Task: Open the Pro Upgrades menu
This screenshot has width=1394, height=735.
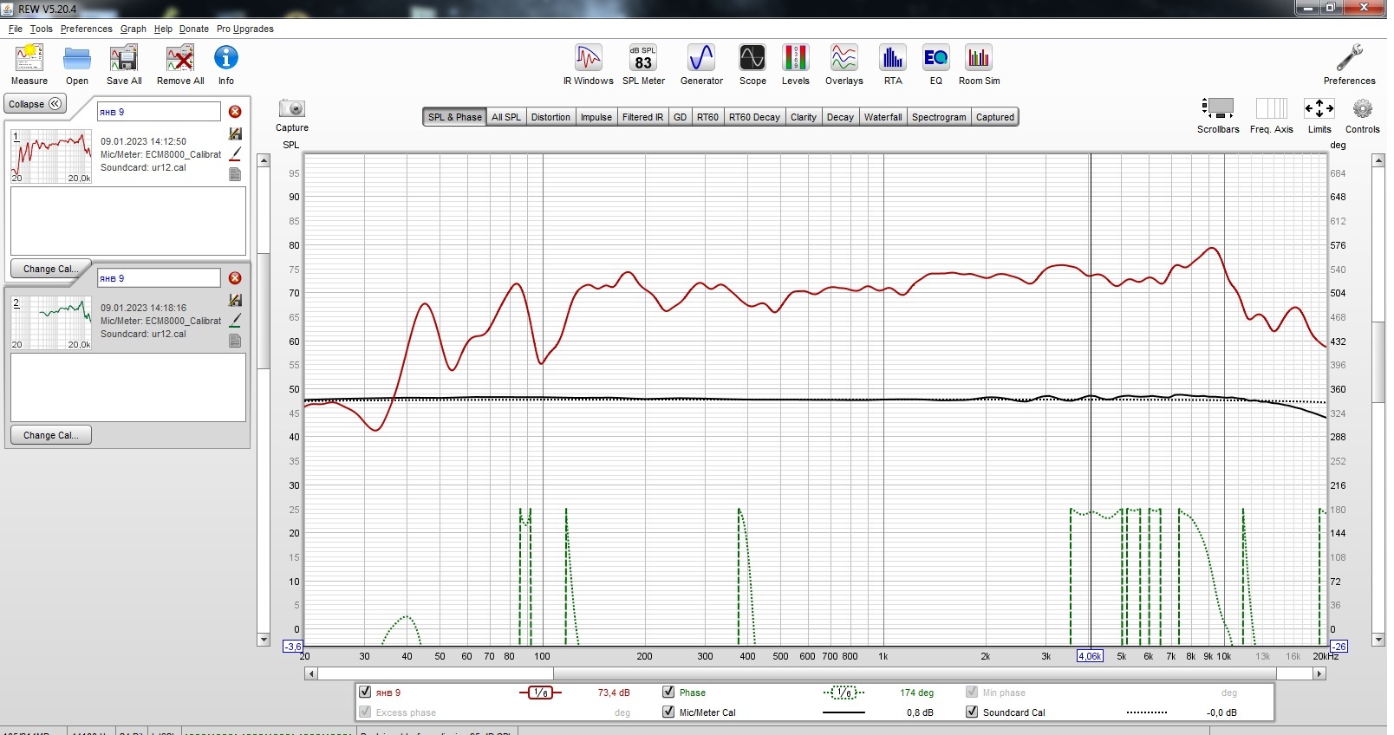Action: click(x=245, y=29)
